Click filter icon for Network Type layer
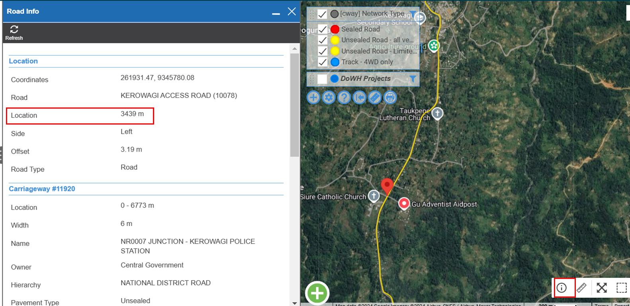The width and height of the screenshot is (630, 306). point(413,14)
